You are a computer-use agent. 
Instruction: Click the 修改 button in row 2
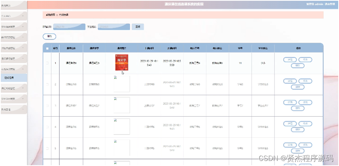pos(305,81)
